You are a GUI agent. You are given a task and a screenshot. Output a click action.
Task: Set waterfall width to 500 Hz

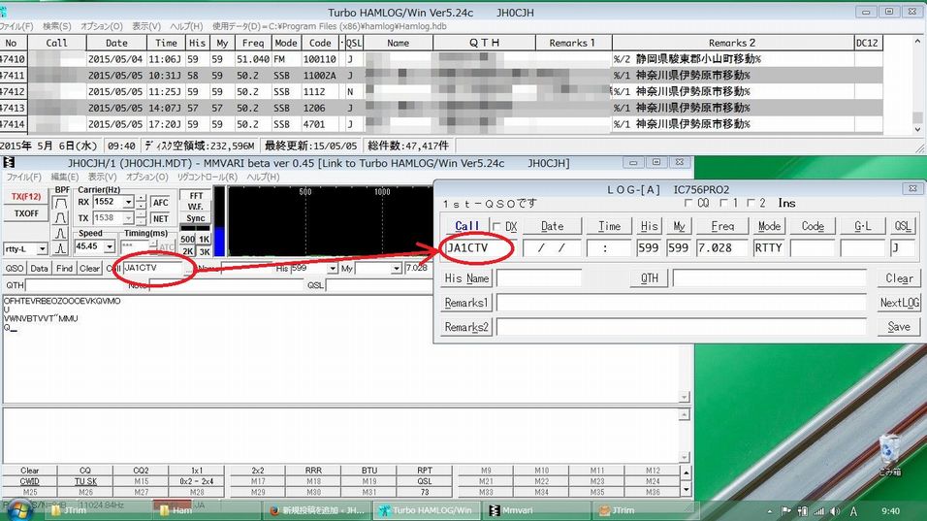(187, 240)
